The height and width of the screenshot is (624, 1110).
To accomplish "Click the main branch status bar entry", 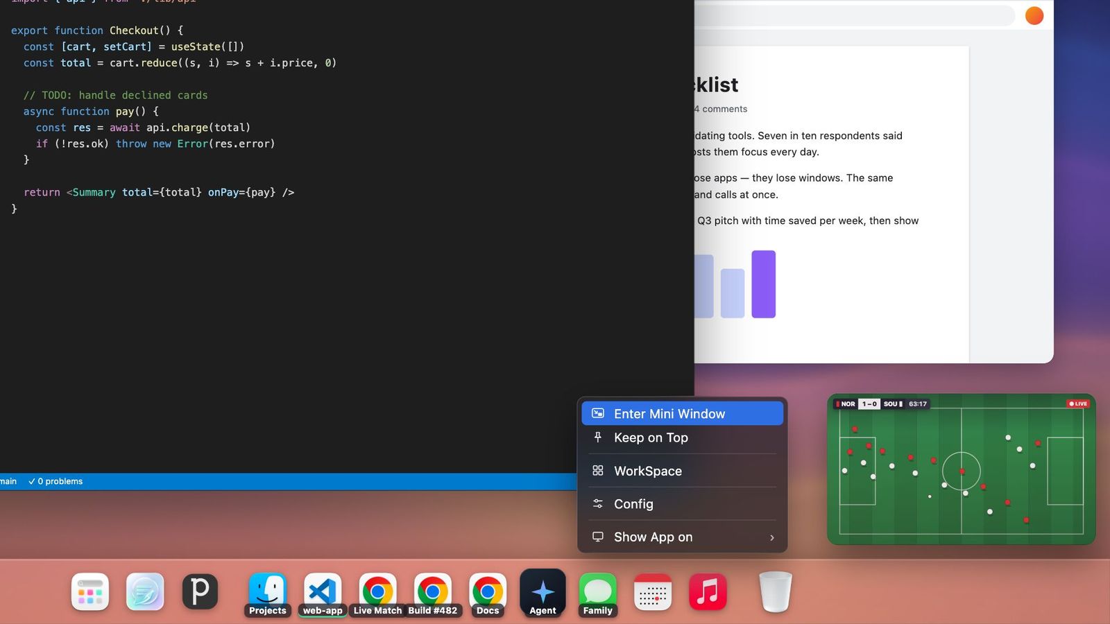I will tap(8, 481).
